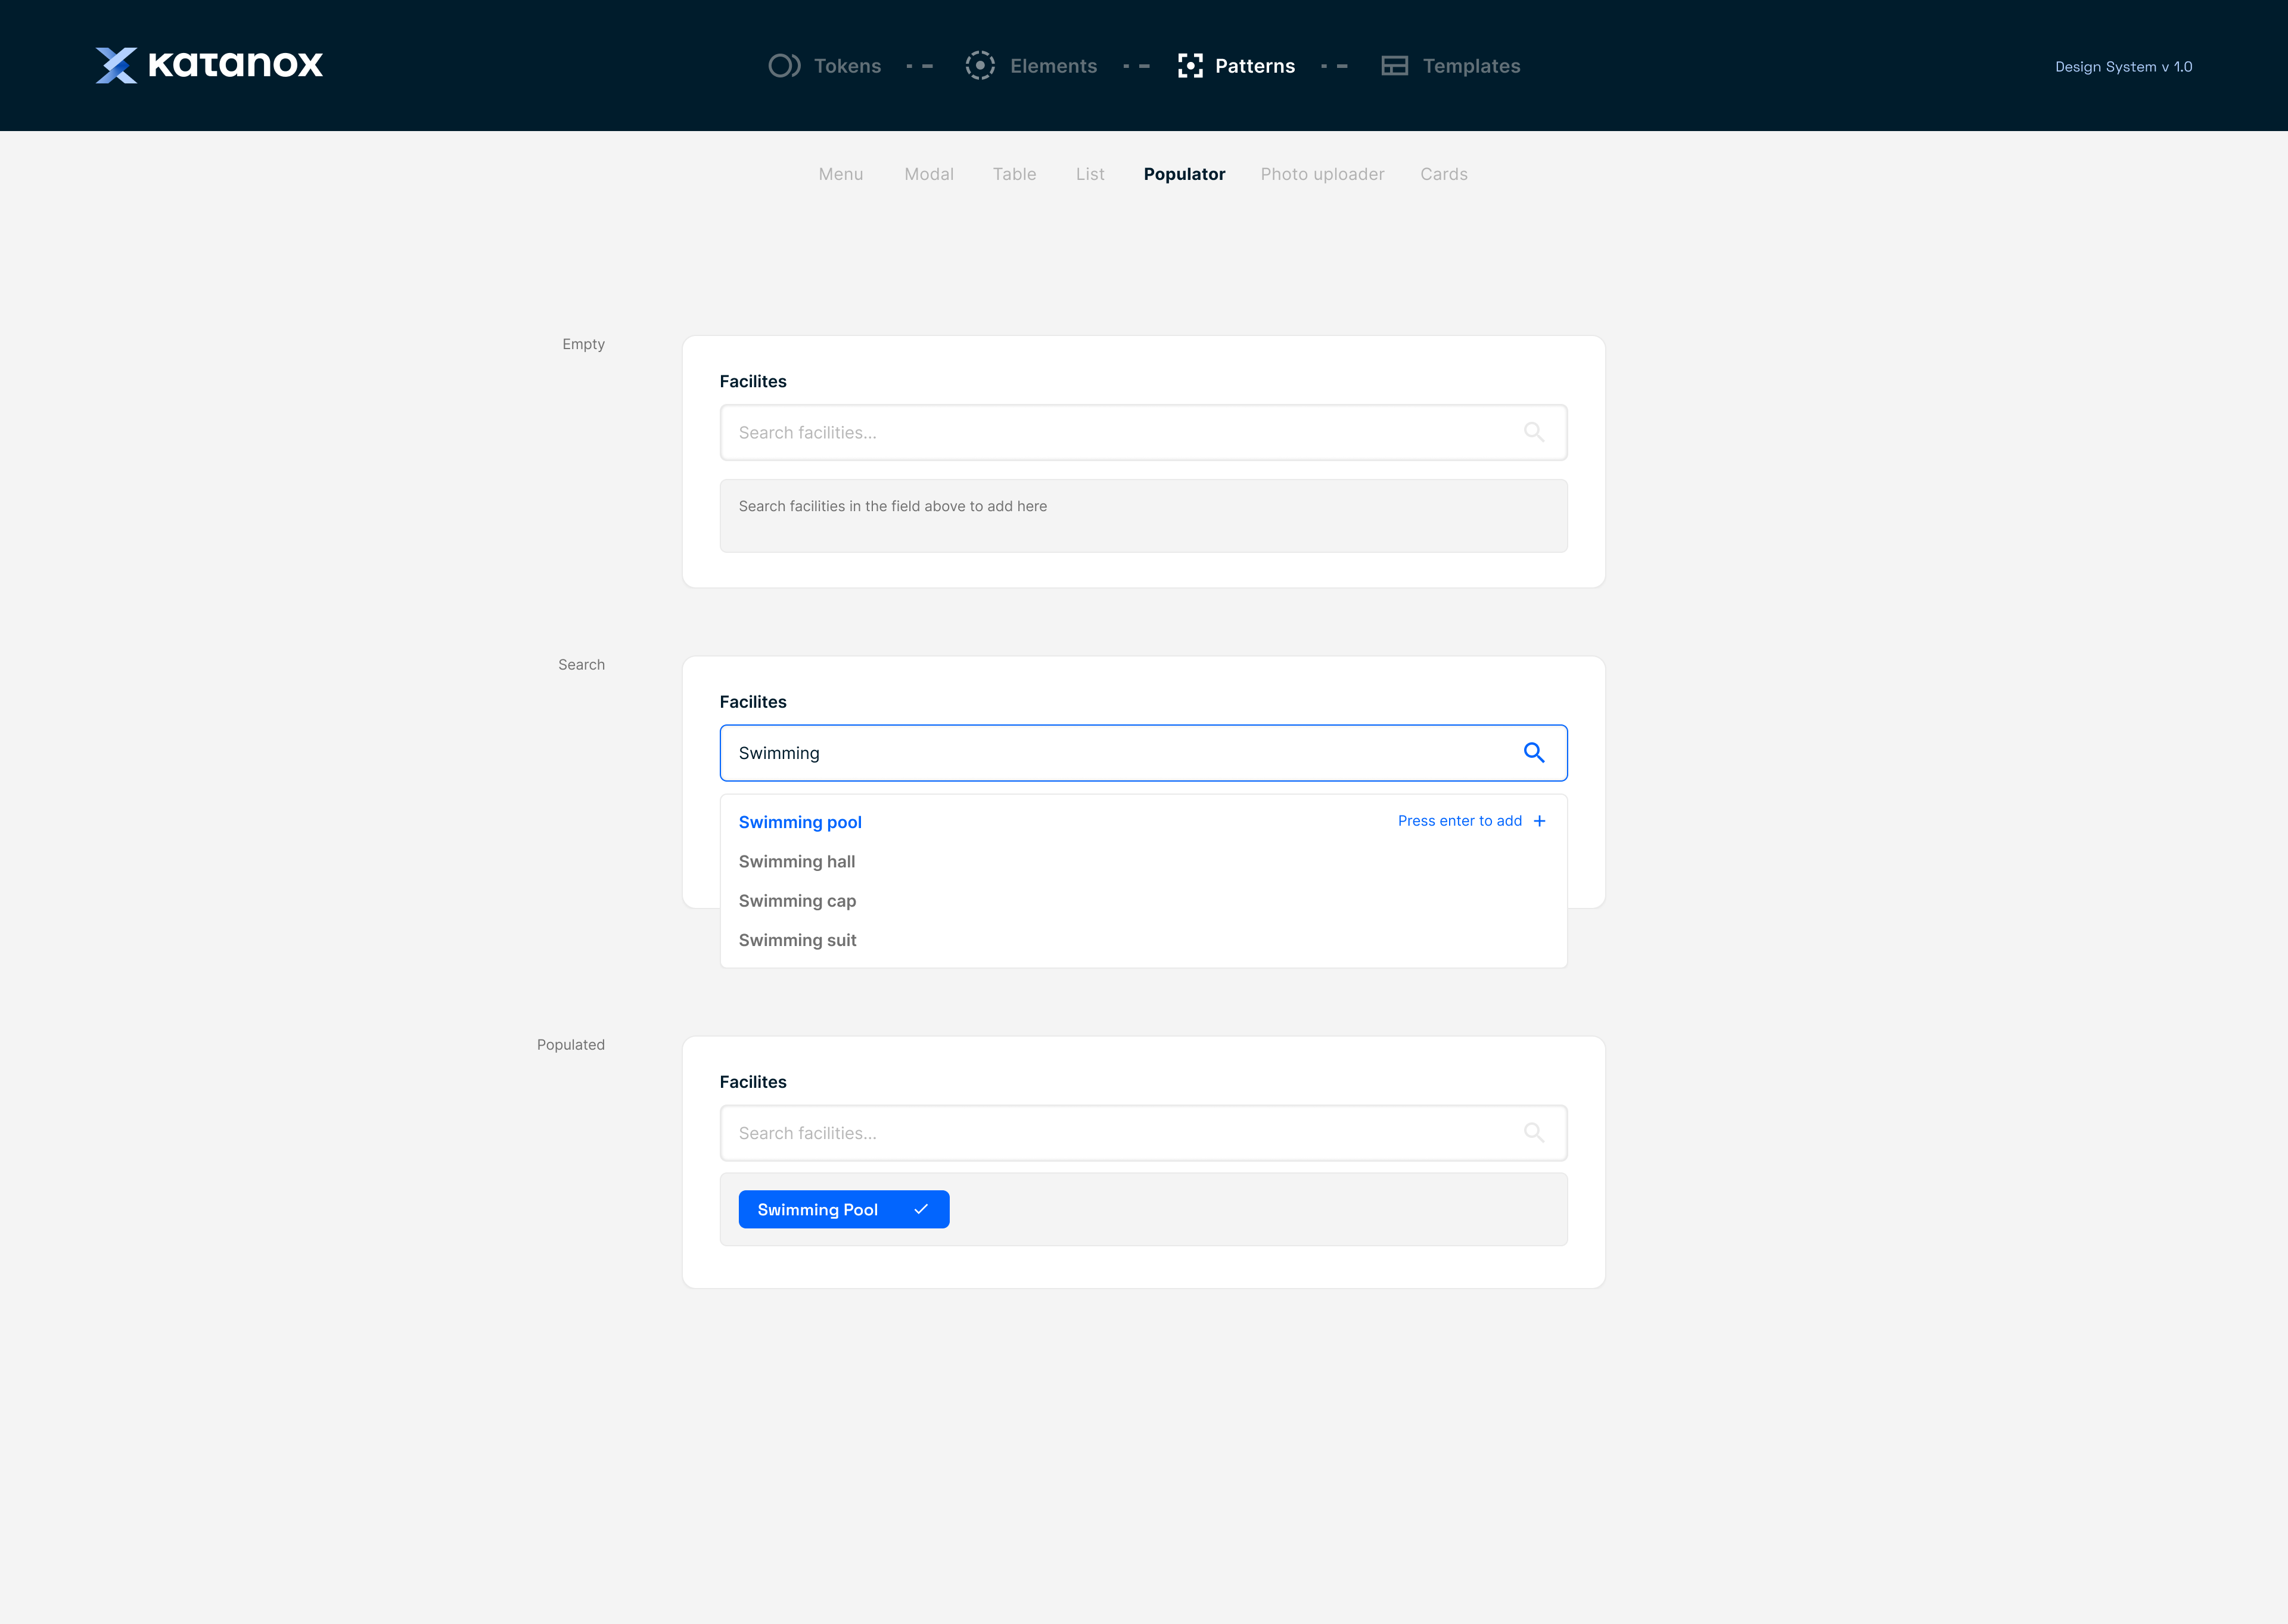Click Facilites heading in Empty card

click(753, 381)
